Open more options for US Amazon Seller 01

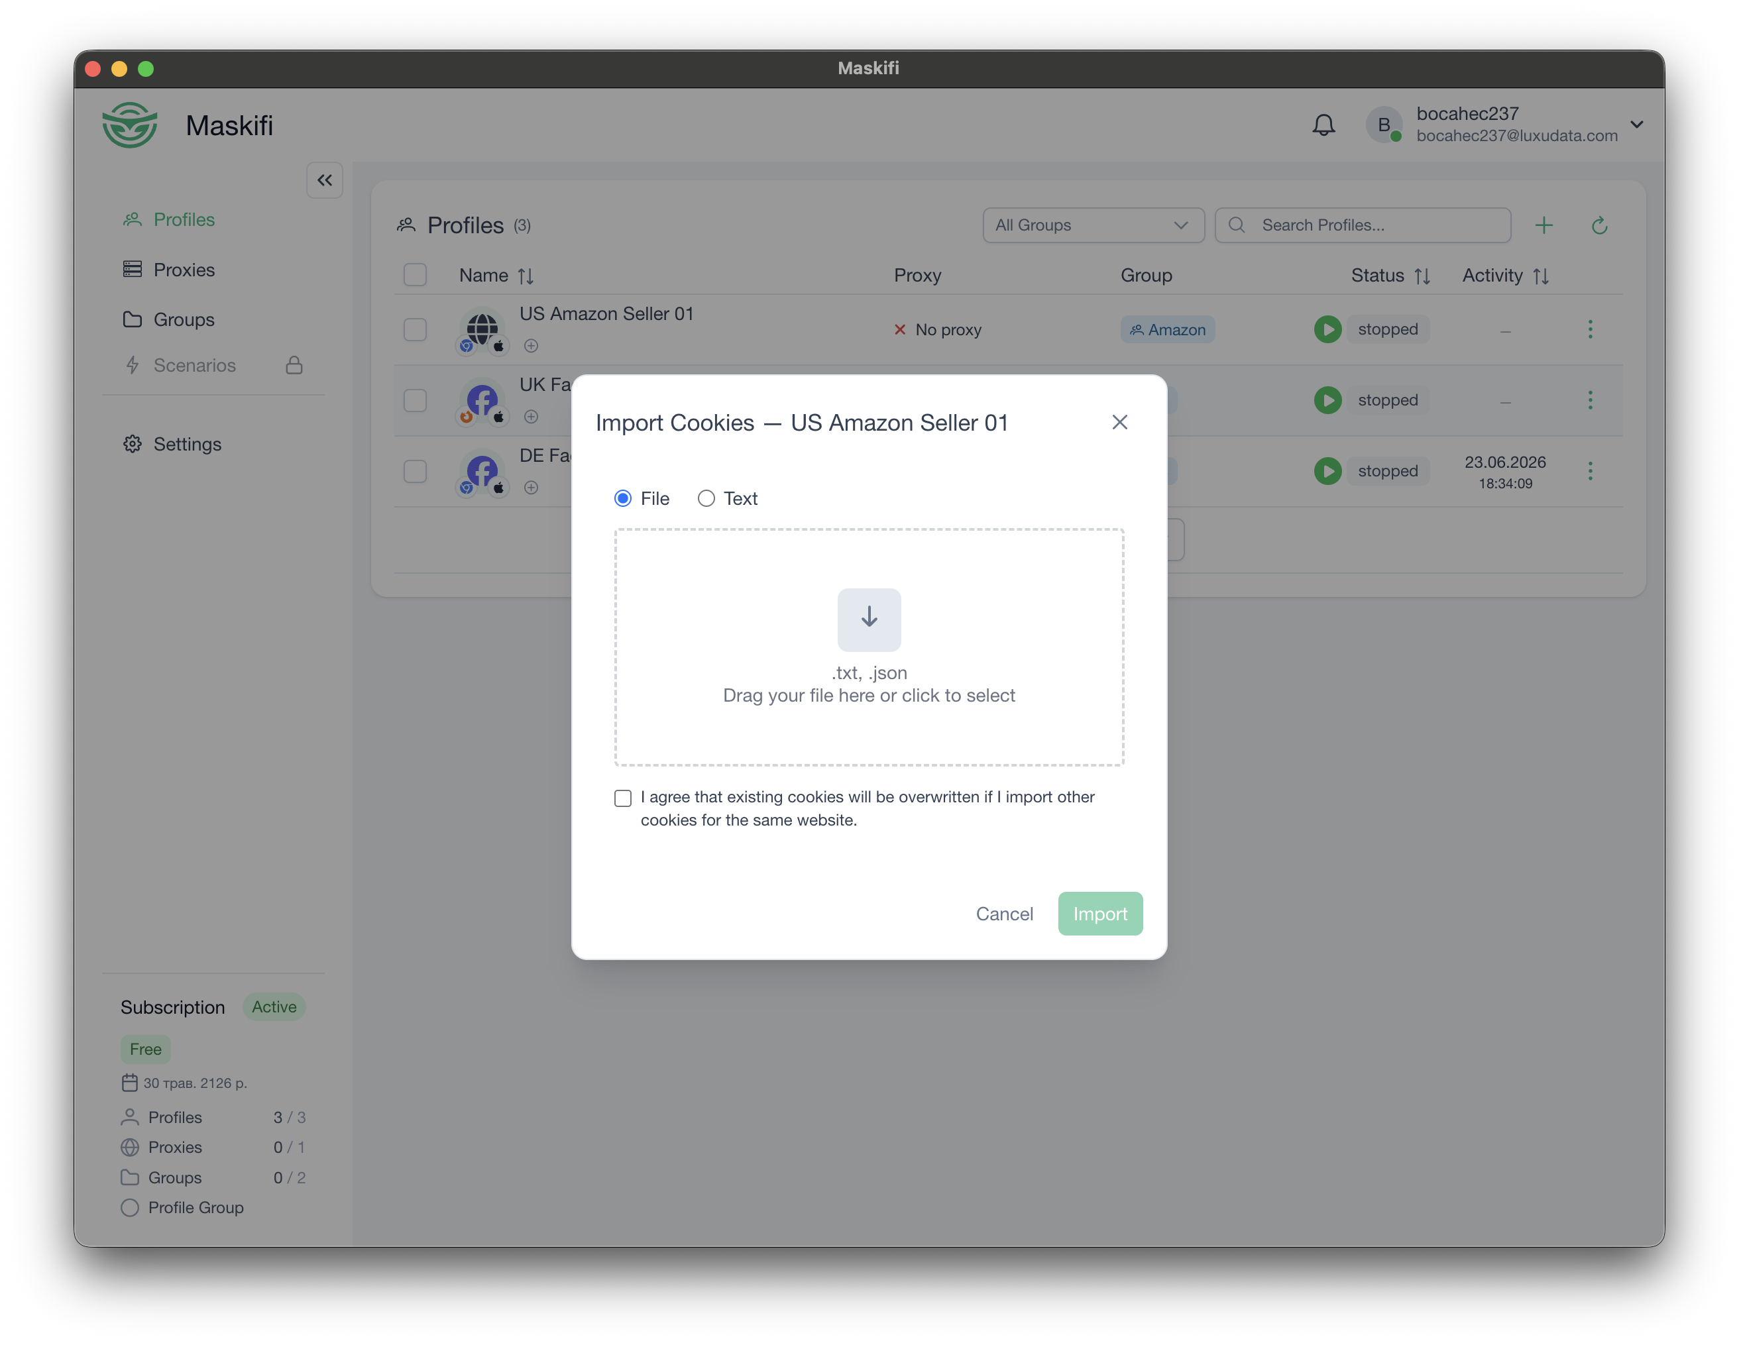tap(1590, 329)
